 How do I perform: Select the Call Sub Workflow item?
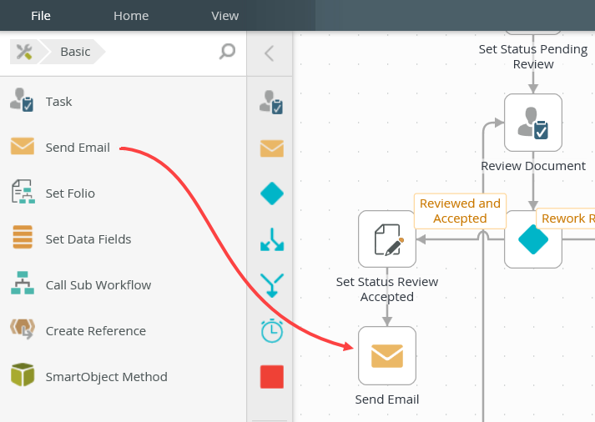tap(98, 285)
